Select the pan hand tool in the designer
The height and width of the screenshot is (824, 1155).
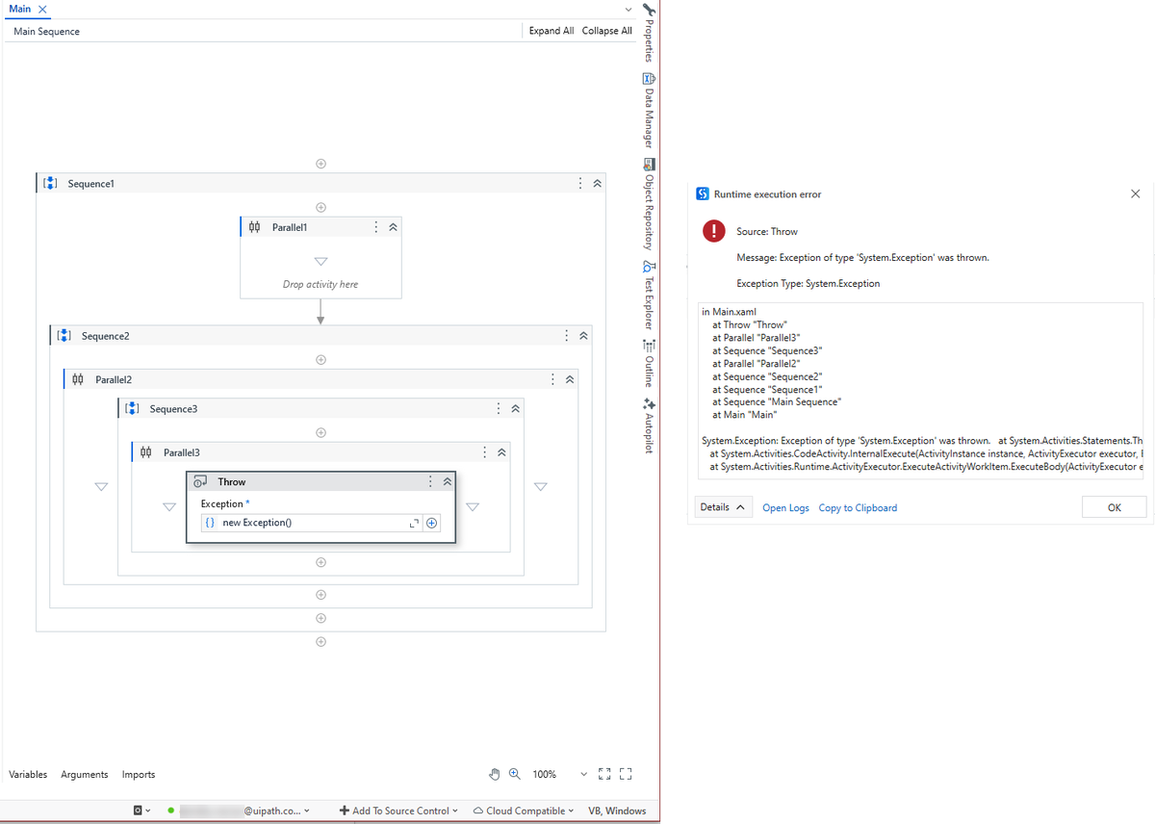(x=494, y=773)
